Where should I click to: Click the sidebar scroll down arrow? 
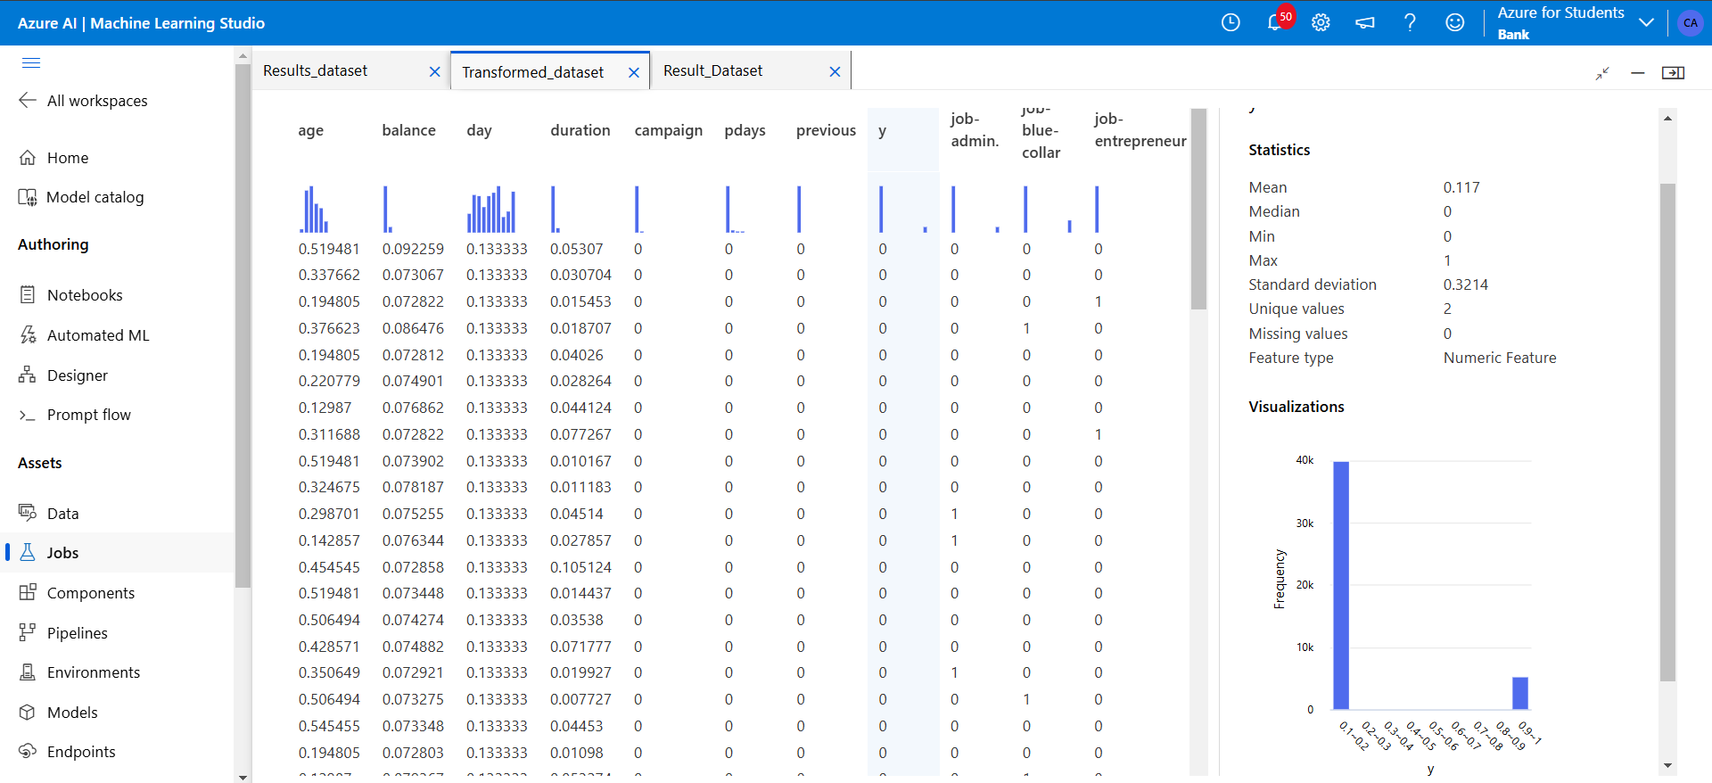coord(243,777)
